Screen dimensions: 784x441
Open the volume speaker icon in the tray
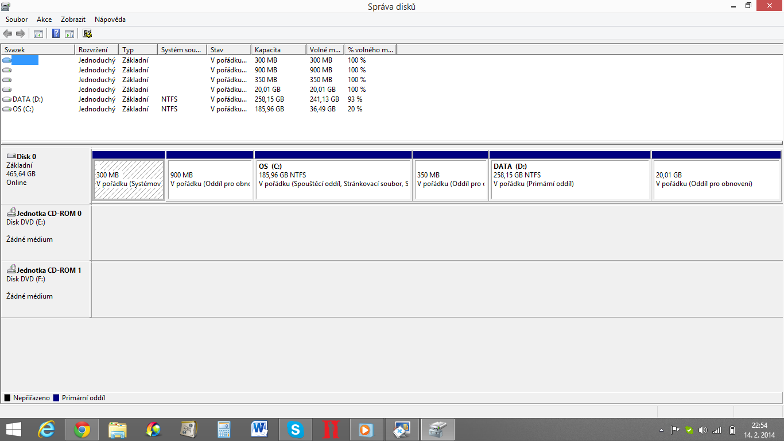click(x=703, y=430)
